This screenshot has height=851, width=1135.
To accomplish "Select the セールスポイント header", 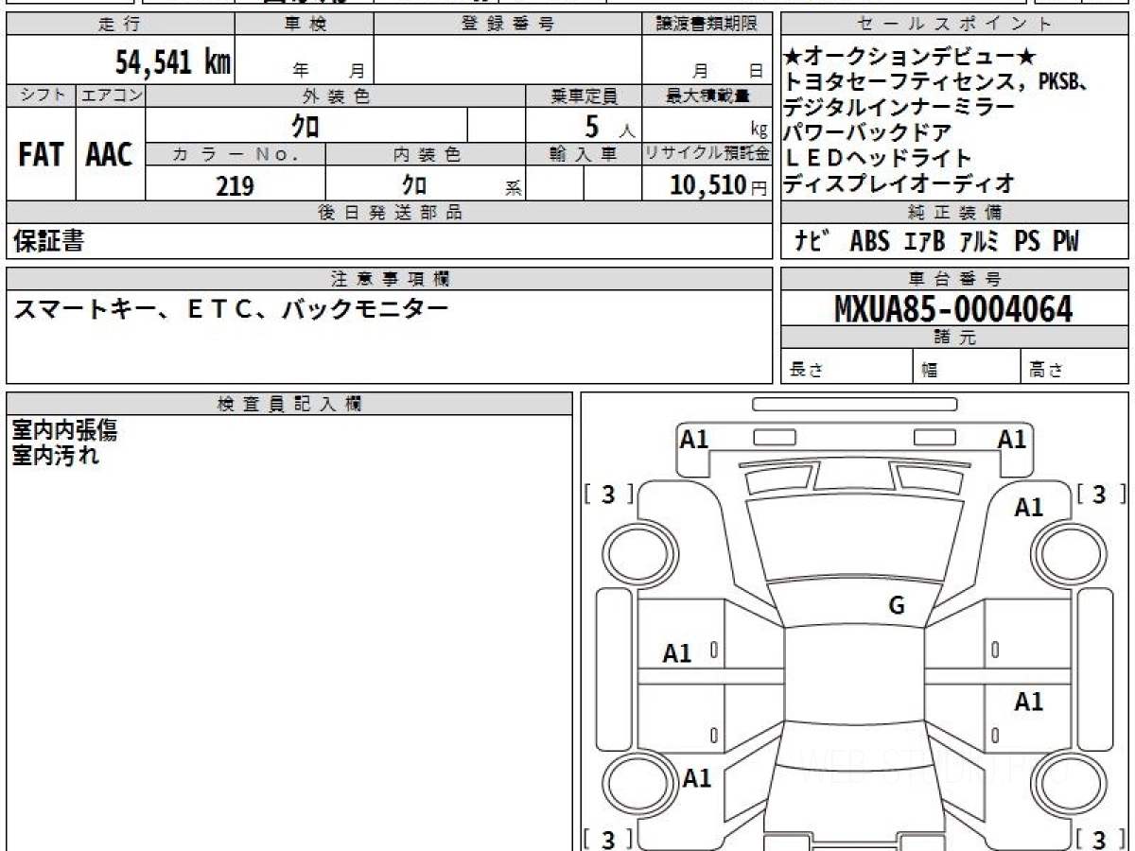I will tap(954, 25).
